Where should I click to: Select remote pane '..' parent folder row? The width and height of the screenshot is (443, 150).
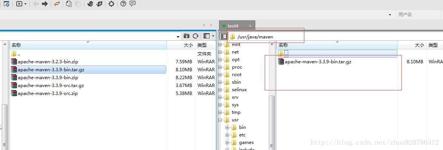coord(337,54)
